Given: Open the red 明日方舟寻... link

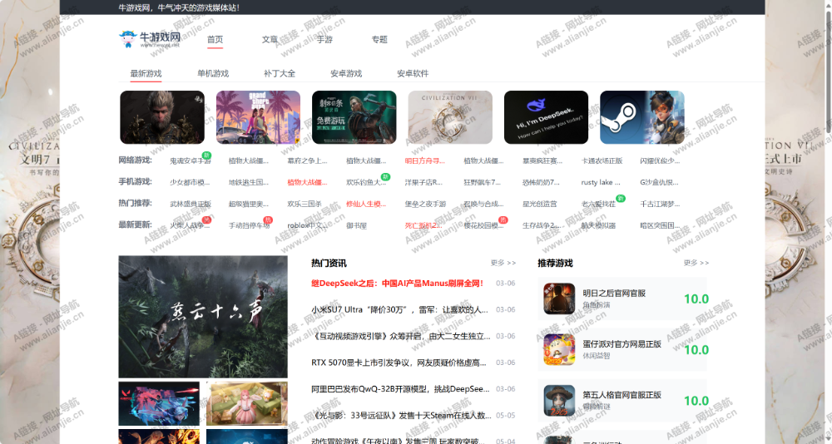Looking at the screenshot, I should (424, 160).
